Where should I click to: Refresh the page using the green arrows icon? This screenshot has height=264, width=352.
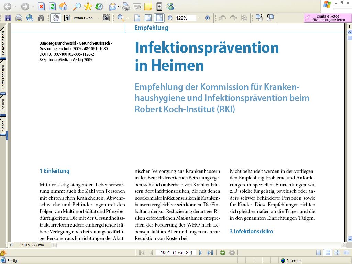[52, 6]
